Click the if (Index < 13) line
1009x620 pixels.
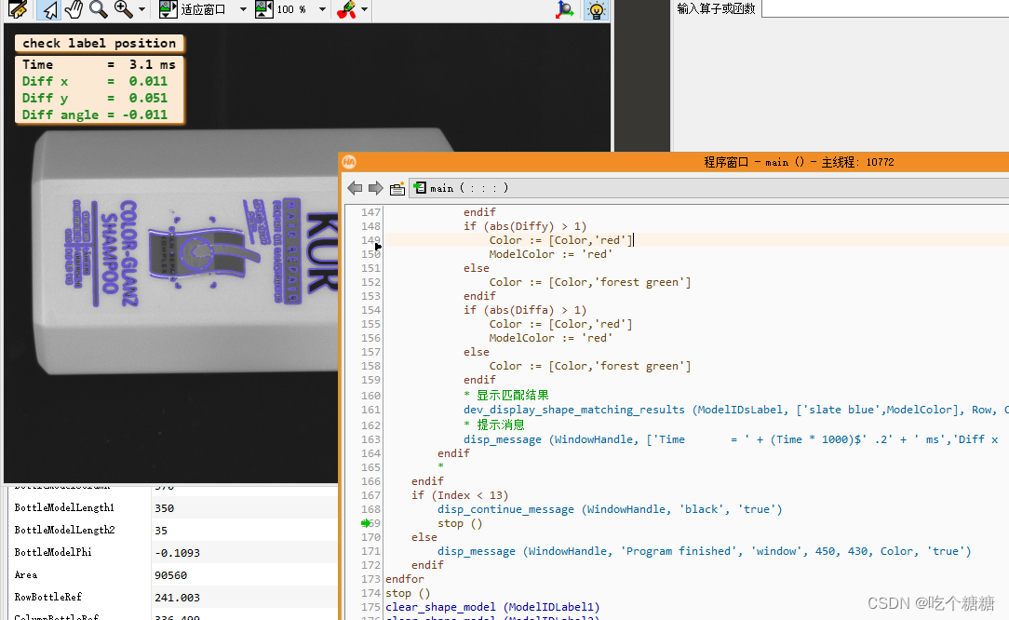click(460, 495)
